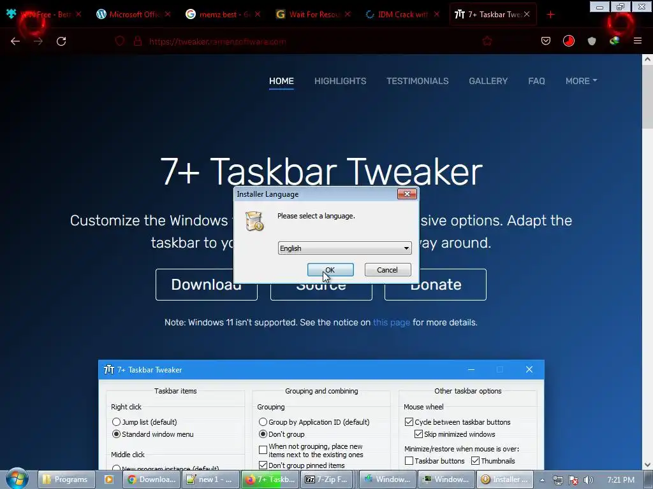Select Don't group radio button
Screen dimensions: 653x489
pyautogui.click(x=263, y=434)
